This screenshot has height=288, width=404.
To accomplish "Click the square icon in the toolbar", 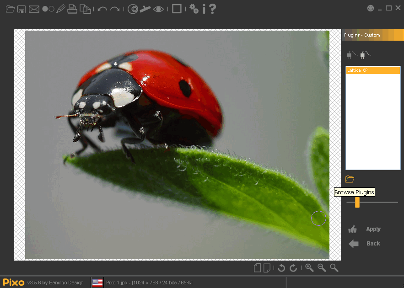I will 177,9.
